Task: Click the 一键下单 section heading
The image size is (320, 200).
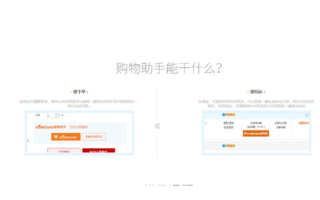Action: 79,92
